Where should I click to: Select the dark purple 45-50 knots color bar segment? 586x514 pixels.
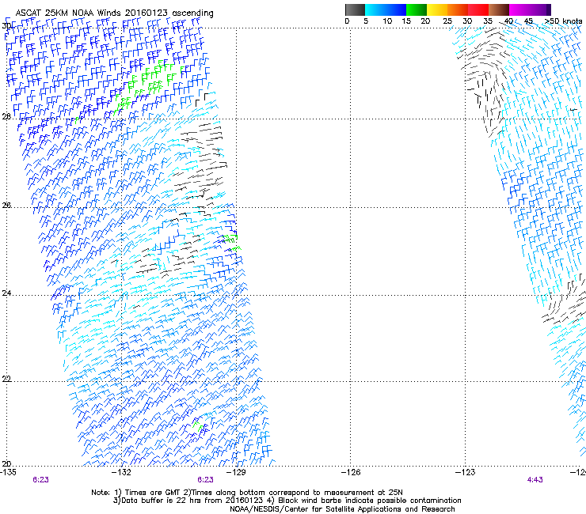[x=540, y=9]
